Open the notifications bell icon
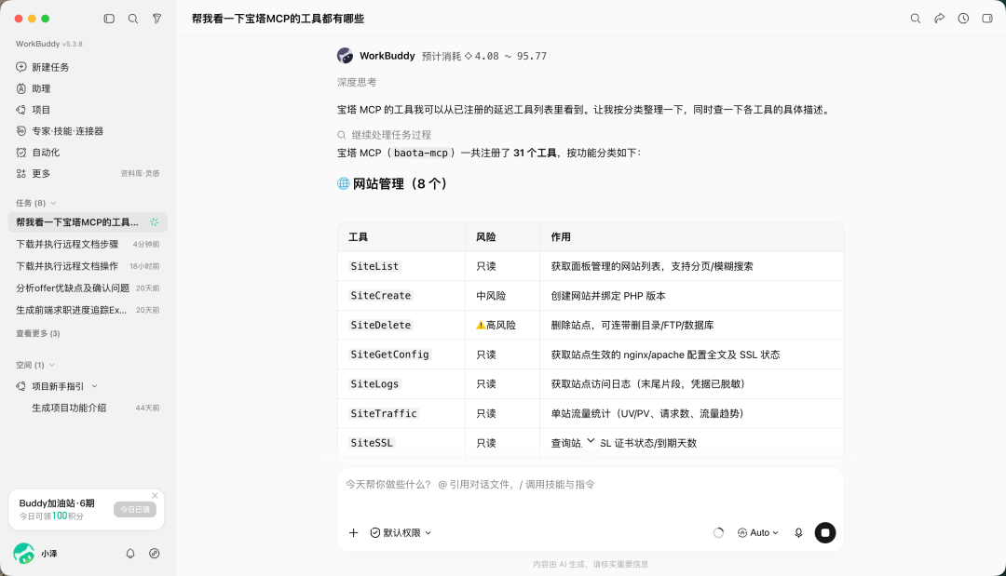 coord(130,553)
